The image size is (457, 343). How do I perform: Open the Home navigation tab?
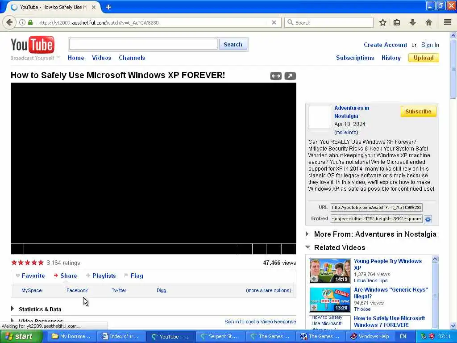point(76,58)
